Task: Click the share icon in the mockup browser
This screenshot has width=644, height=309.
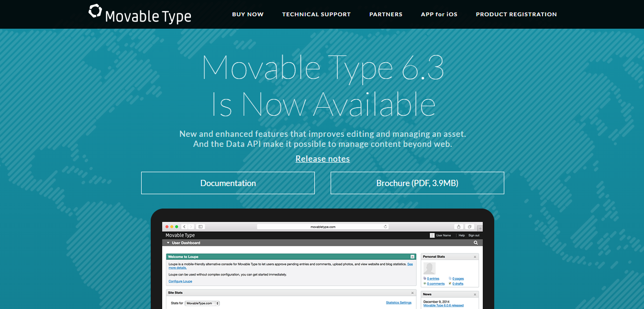Action: pyautogui.click(x=459, y=227)
